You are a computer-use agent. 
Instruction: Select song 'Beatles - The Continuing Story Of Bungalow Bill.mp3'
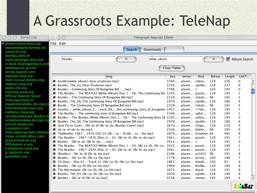point(95,97)
